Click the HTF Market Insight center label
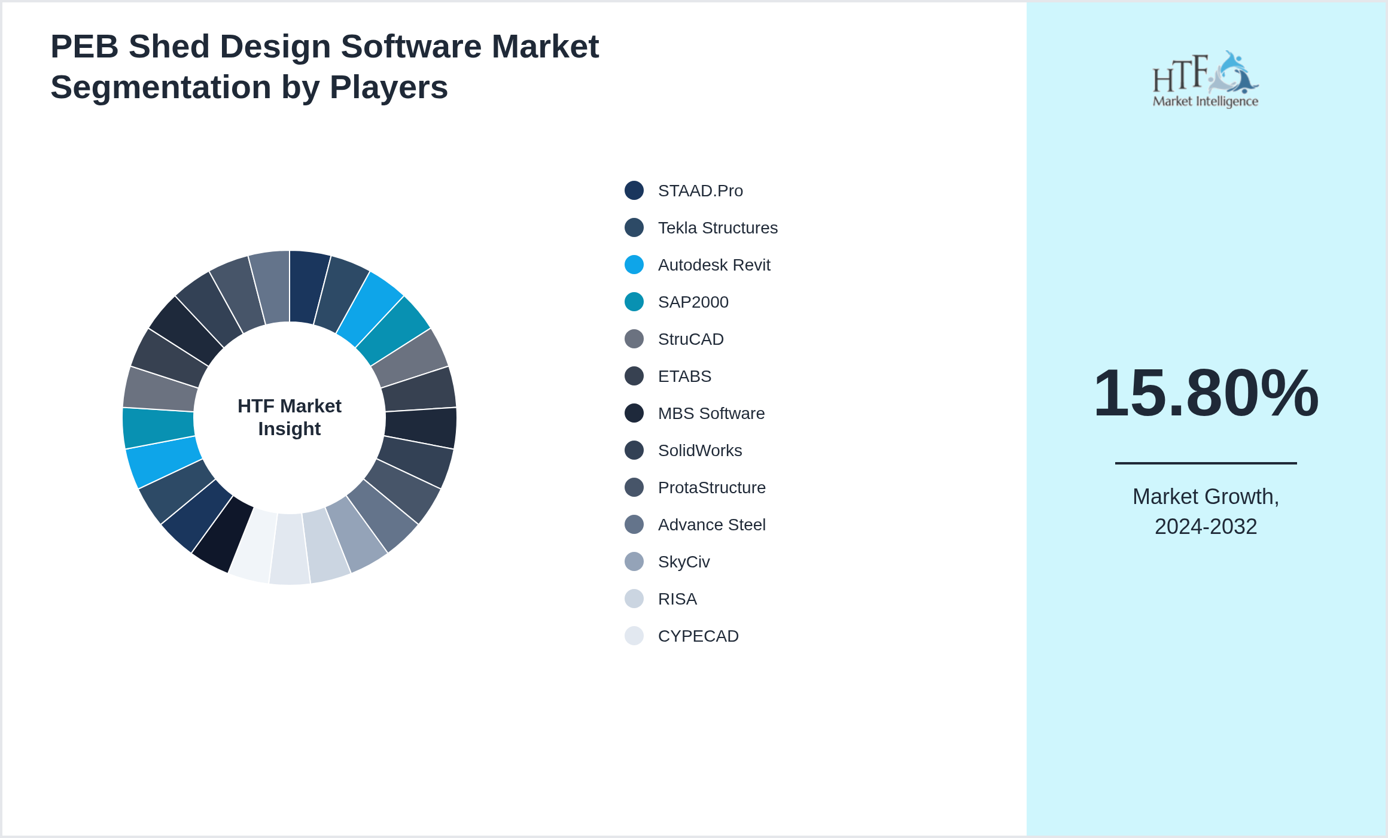1388x838 pixels. 289,417
